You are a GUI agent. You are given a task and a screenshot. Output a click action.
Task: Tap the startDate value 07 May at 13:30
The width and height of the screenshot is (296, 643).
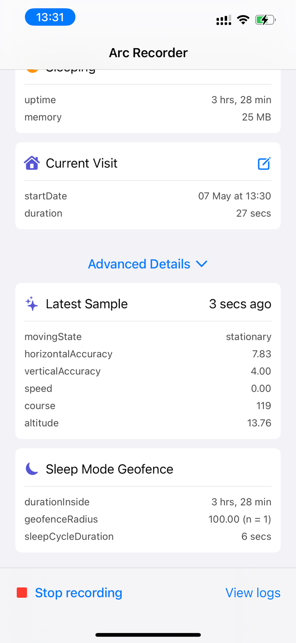234,196
